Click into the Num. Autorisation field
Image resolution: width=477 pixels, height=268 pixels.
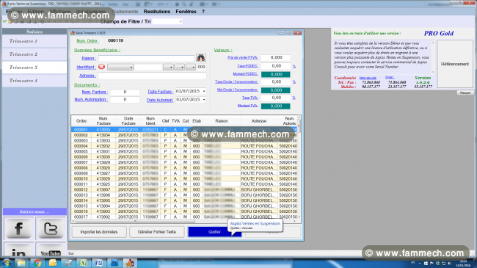[125, 100]
